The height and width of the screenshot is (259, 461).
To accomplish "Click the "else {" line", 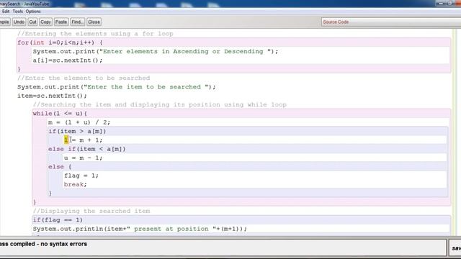I will coord(60,167).
